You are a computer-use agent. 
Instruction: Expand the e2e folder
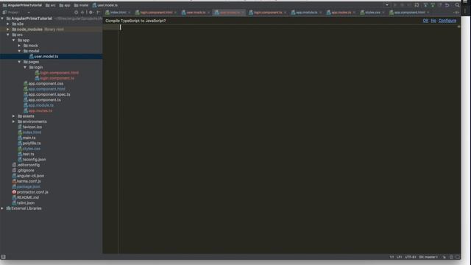(x=8, y=24)
